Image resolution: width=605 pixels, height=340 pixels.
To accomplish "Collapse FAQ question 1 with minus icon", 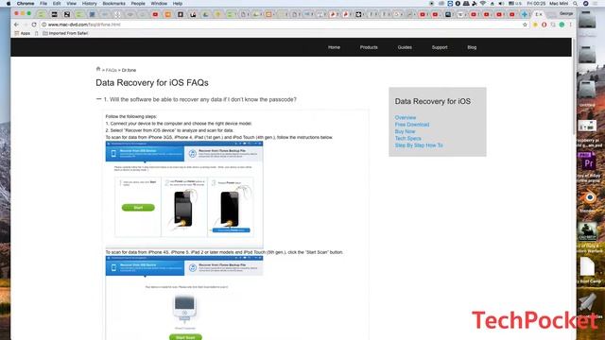I will pyautogui.click(x=98, y=99).
